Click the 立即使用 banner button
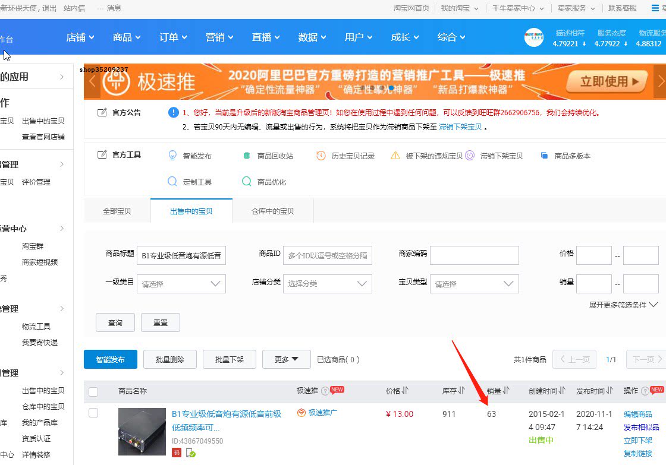Viewport: 666px width, 465px height. coord(608,81)
